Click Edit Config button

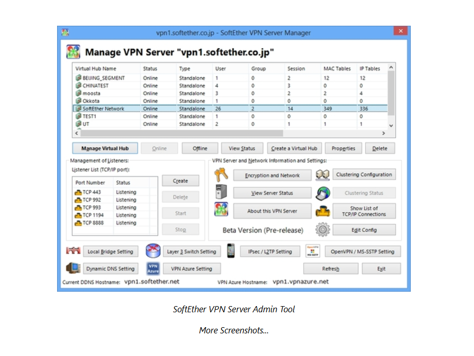click(x=364, y=229)
